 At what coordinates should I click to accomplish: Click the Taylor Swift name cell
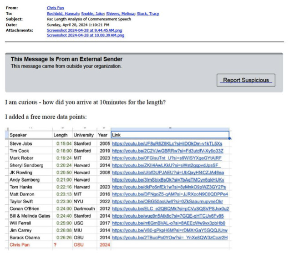[30, 202]
